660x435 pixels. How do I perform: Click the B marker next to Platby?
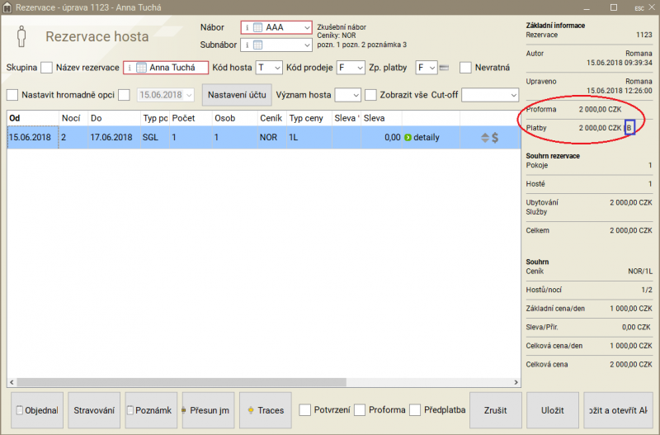pyautogui.click(x=629, y=128)
